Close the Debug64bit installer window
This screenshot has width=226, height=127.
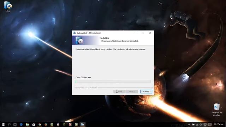pos(150,33)
